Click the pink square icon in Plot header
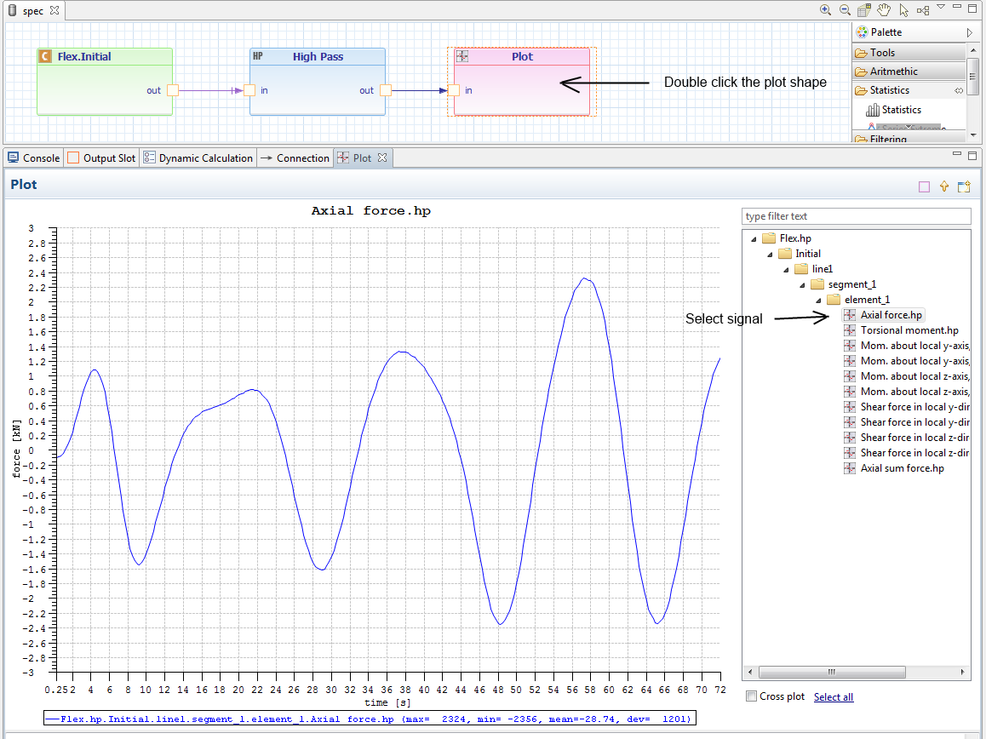This screenshot has height=739, width=986. coord(924,186)
